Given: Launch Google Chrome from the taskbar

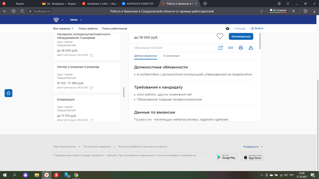Looking at the screenshot, I should (x=76, y=175).
